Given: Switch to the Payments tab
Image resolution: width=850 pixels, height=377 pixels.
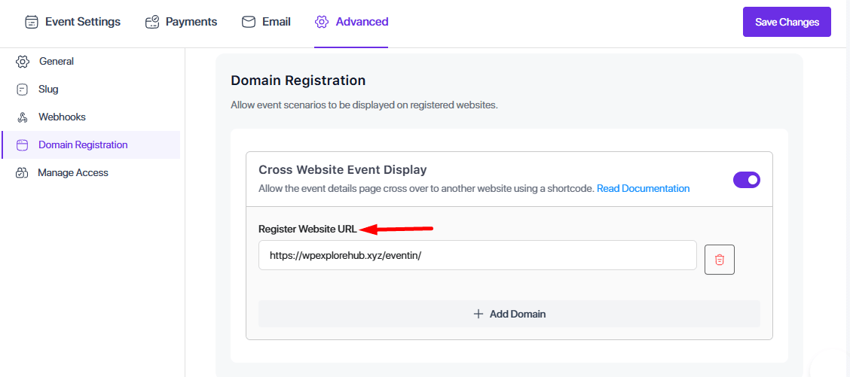Looking at the screenshot, I should [191, 22].
